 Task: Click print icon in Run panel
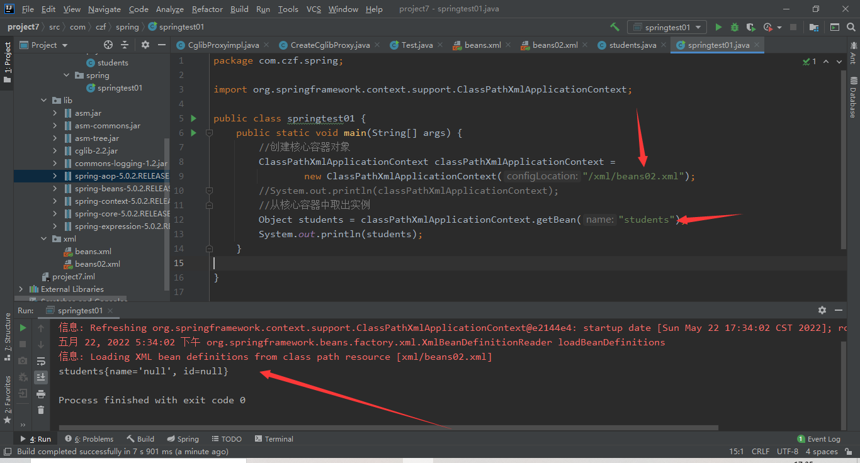41,394
